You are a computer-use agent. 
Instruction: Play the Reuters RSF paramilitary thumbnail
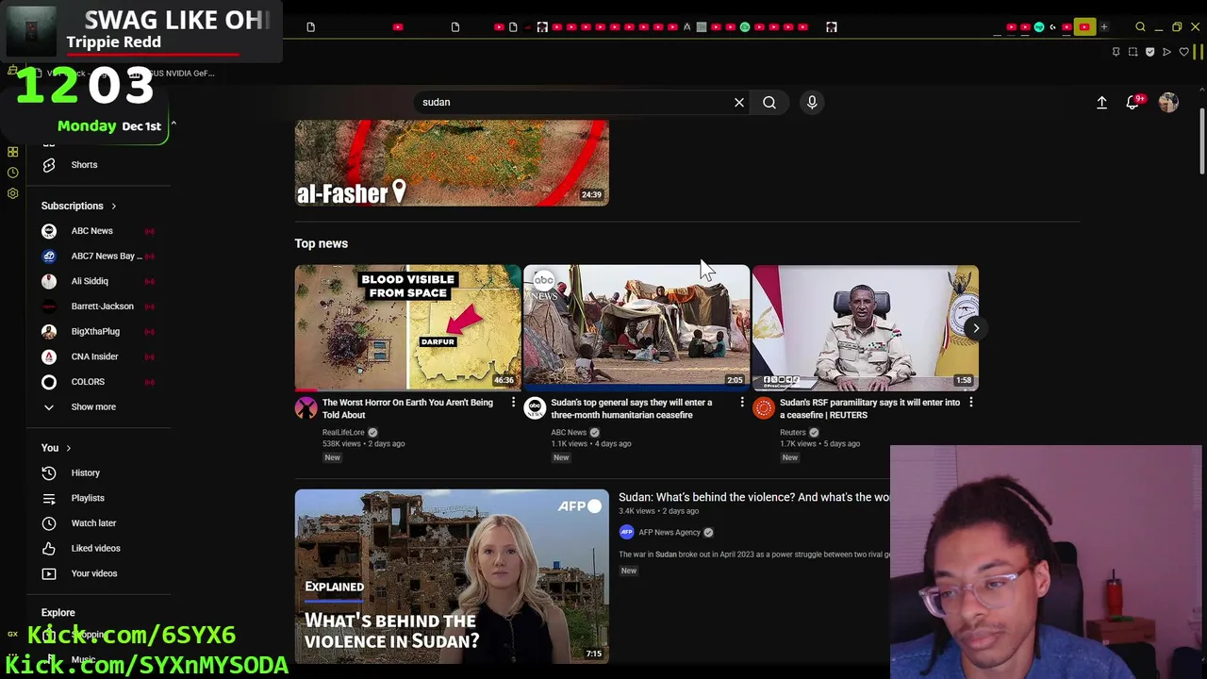866,328
